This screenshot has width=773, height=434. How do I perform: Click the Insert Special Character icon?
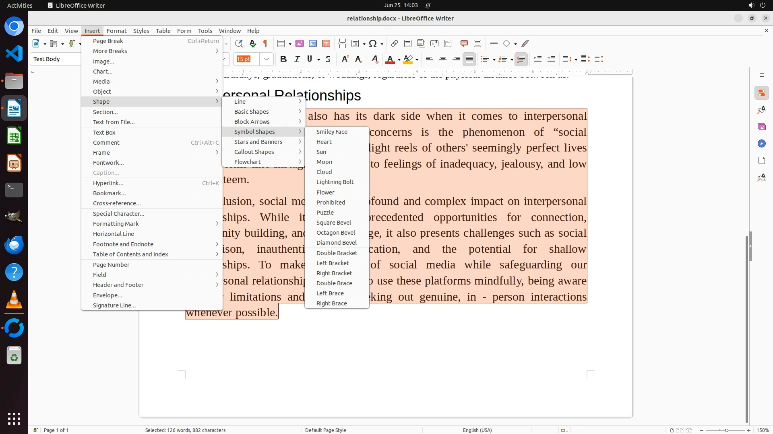[373, 43]
